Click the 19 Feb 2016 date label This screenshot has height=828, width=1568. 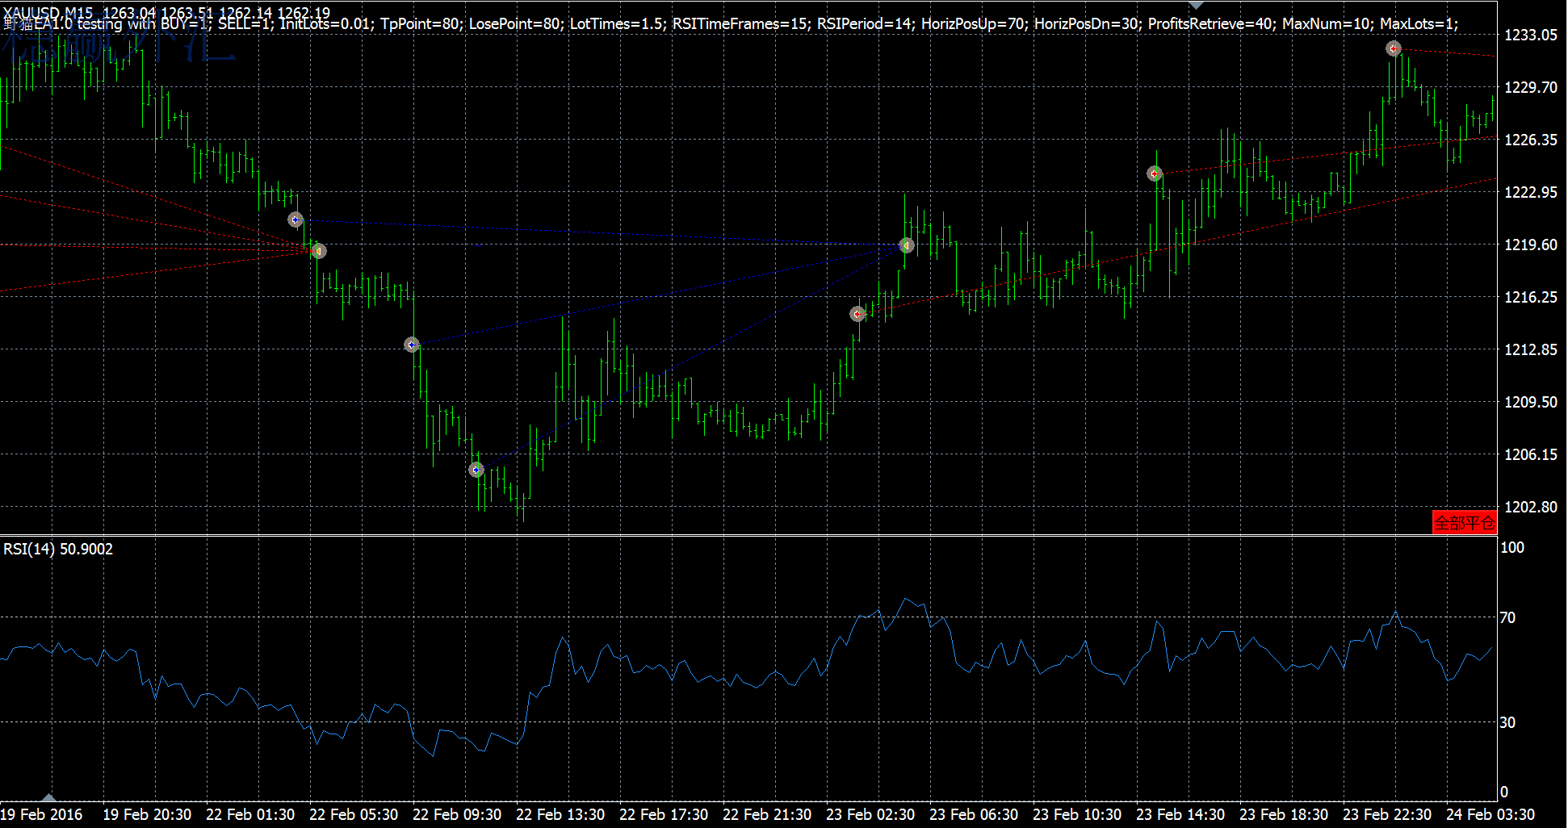(41, 814)
